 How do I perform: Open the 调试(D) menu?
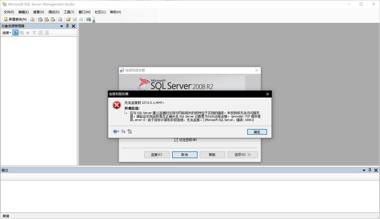pyautogui.click(x=54, y=12)
